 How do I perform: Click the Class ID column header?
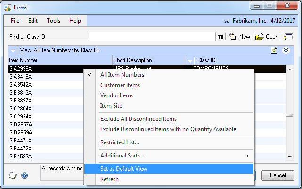[x=206, y=60]
